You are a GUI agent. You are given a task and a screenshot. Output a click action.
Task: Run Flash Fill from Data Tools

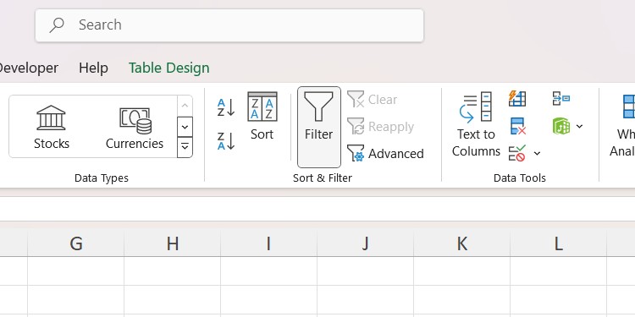coord(517,98)
